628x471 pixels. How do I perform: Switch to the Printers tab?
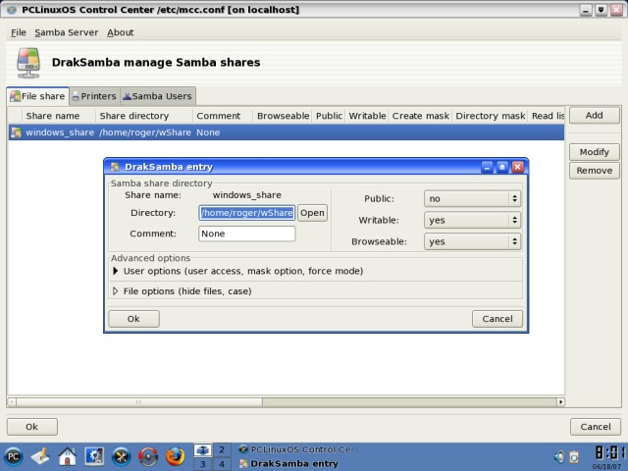[x=94, y=96]
